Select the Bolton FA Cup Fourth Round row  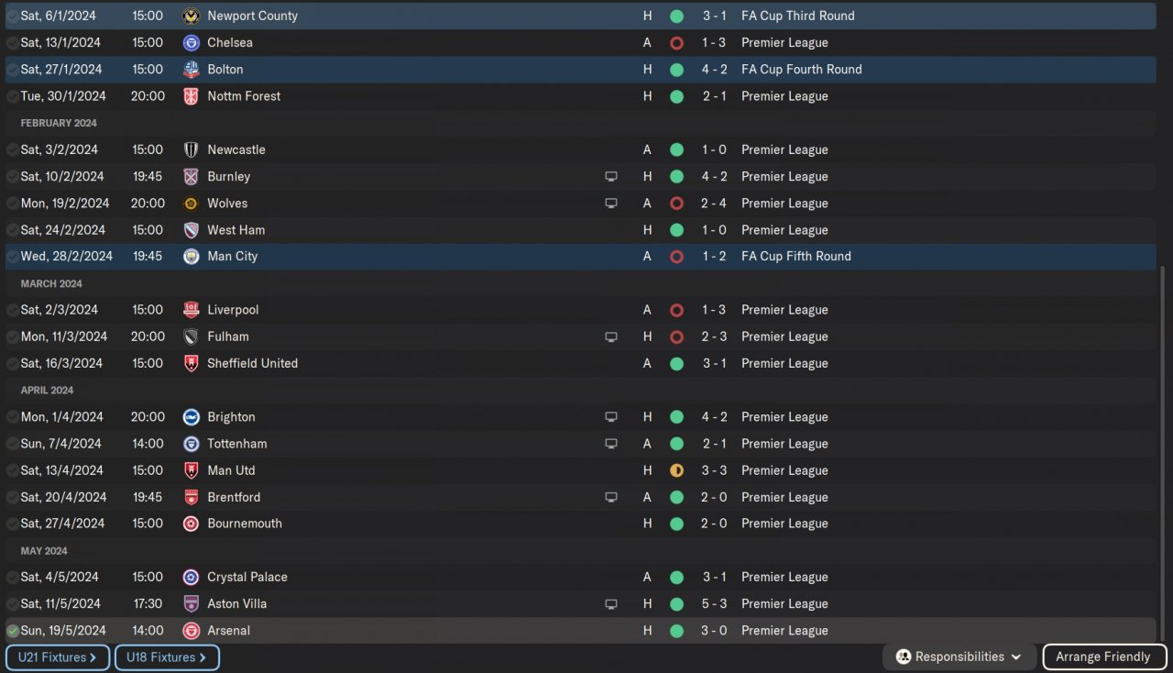point(458,70)
